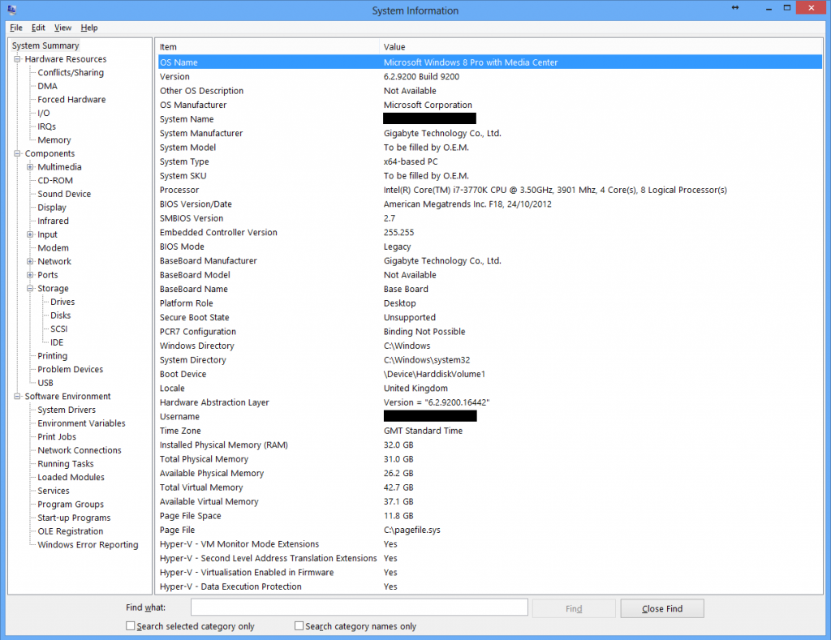831x640 pixels.
Task: Enable 'Search selected category only' checkbox
Action: pyautogui.click(x=131, y=625)
